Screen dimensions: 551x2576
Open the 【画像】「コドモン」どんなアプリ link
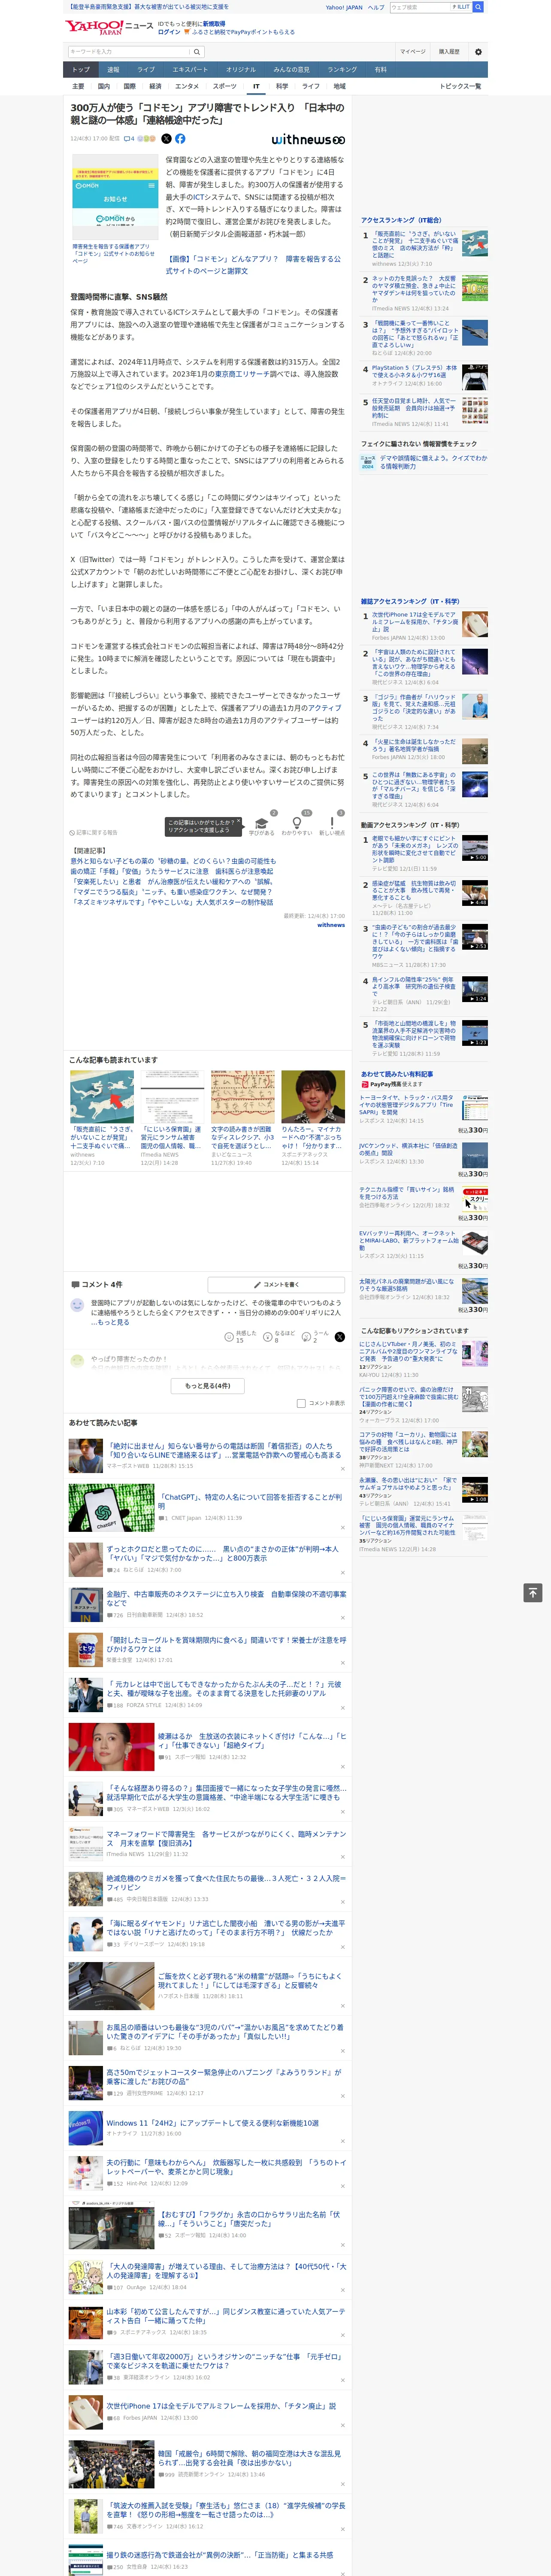point(253,265)
